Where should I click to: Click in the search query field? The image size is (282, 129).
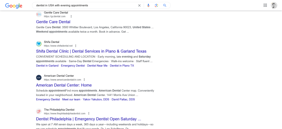click(x=85, y=6)
